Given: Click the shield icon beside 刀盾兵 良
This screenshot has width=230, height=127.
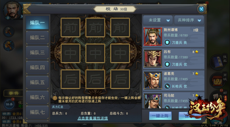Looking at the screenshot, I should 167,43.
